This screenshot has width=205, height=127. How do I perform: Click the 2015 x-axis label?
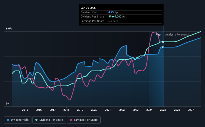(x=25, y=110)
